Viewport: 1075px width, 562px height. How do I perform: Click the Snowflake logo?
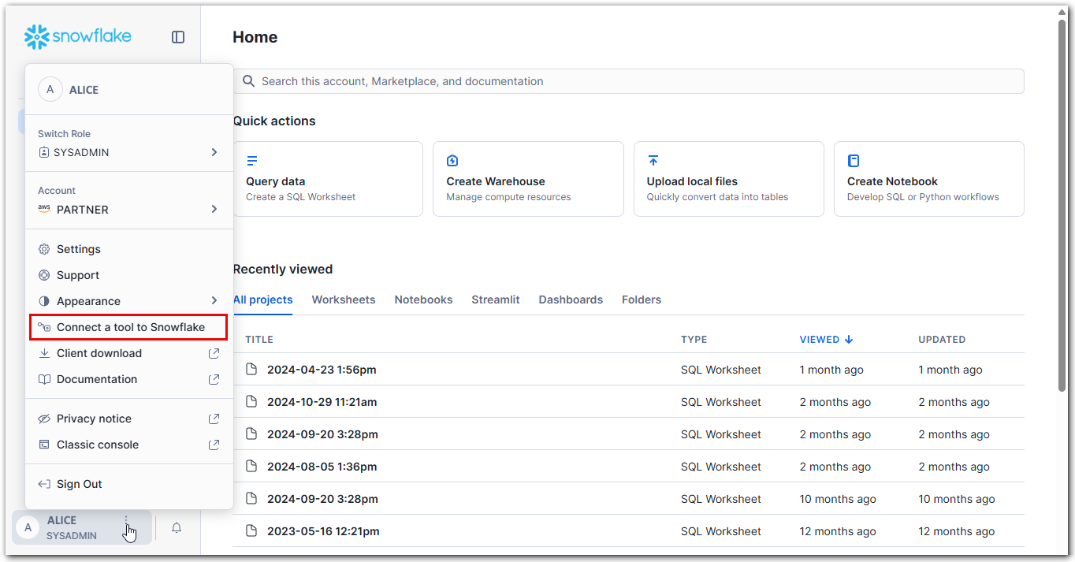(78, 36)
